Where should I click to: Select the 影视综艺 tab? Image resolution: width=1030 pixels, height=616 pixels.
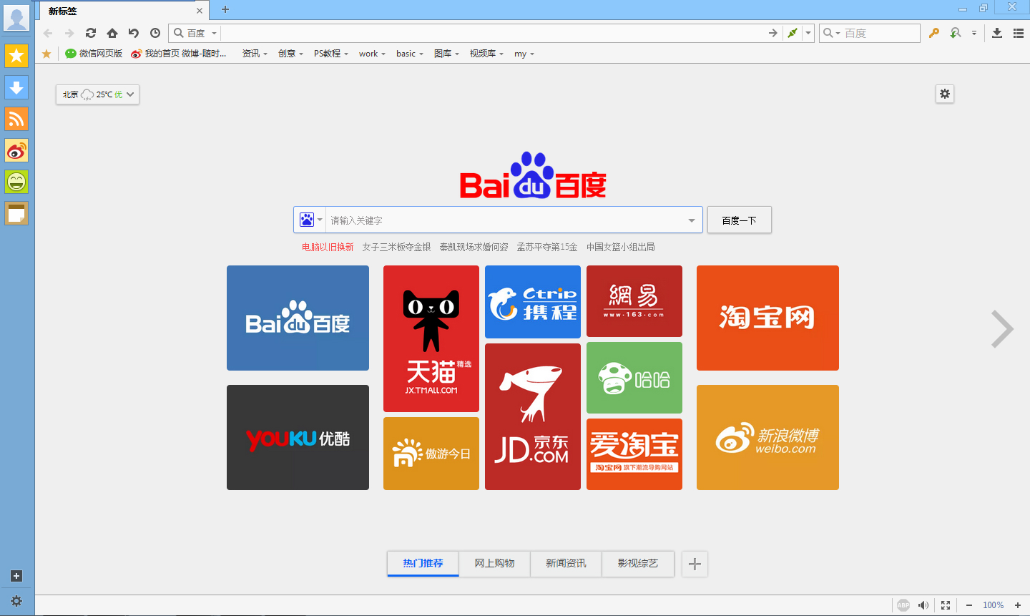[637, 564]
